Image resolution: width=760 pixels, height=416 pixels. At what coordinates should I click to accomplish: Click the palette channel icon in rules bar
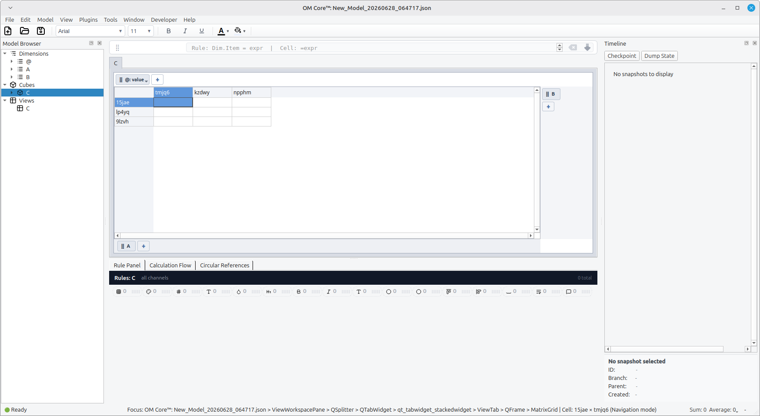149,292
